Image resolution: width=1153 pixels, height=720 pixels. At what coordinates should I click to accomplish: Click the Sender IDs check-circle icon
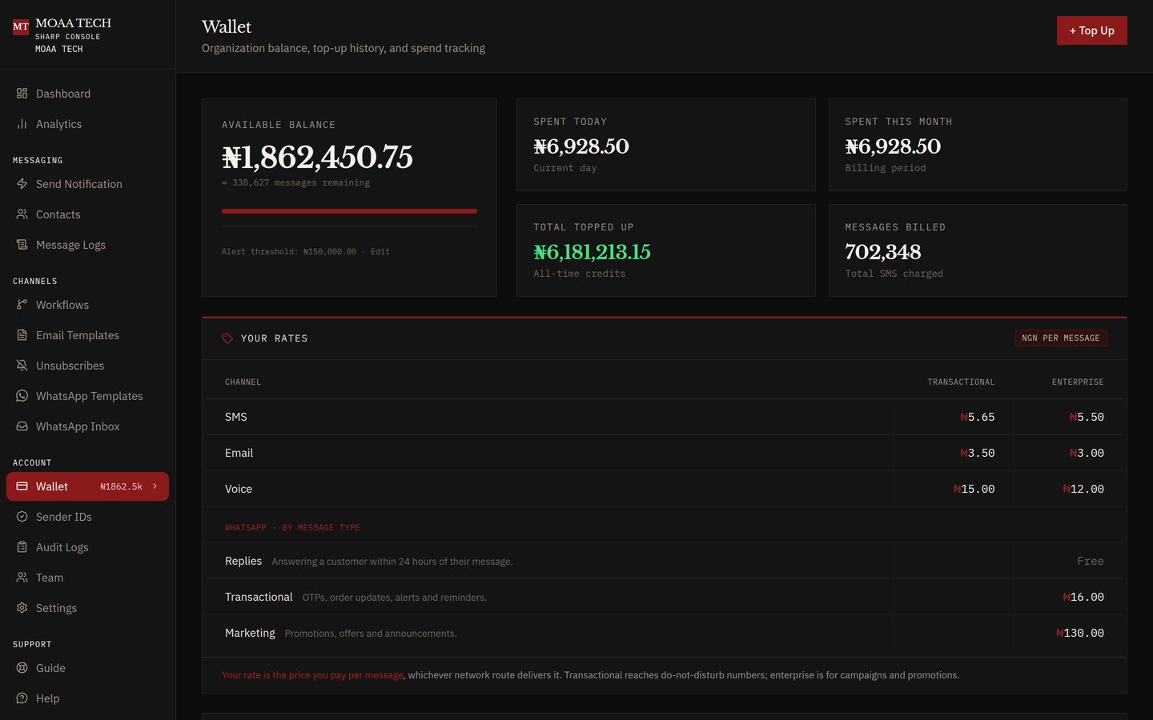point(22,517)
